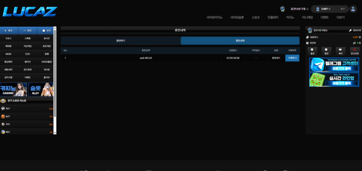The width and height of the screenshot is (362, 171).
Task: Open the 실시간 라인업 banner
Action: tap(334, 79)
